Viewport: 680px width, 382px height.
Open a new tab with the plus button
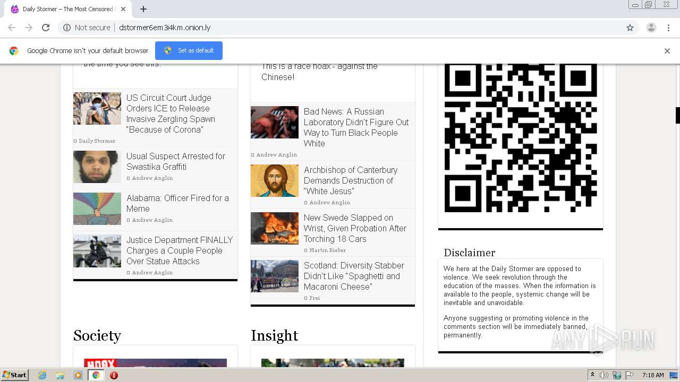[143, 9]
